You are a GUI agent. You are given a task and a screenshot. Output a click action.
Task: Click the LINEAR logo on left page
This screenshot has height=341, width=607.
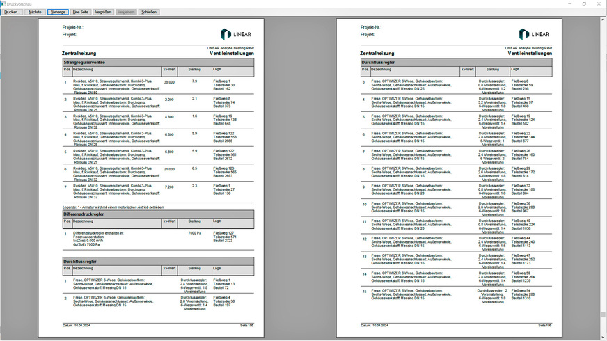(236, 34)
